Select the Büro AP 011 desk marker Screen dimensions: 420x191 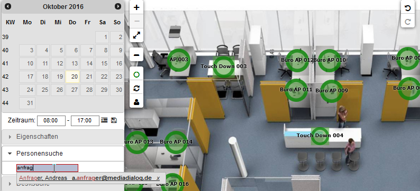(x=296, y=90)
